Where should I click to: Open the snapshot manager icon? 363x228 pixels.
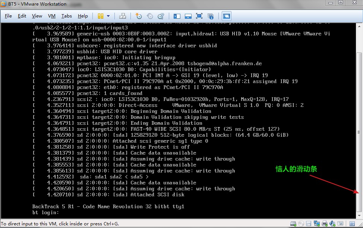(161, 16)
